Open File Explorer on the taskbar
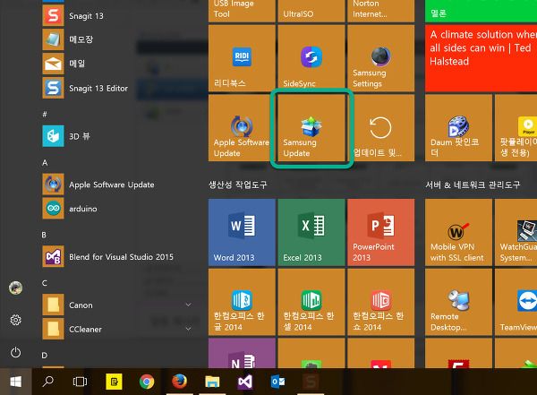The height and width of the screenshot is (395, 537). point(212,382)
